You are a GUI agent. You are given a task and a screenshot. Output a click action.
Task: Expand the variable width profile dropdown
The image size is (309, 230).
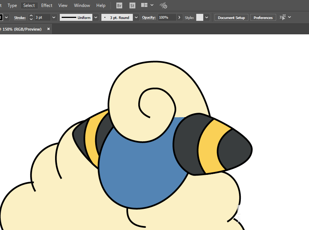(x=96, y=18)
